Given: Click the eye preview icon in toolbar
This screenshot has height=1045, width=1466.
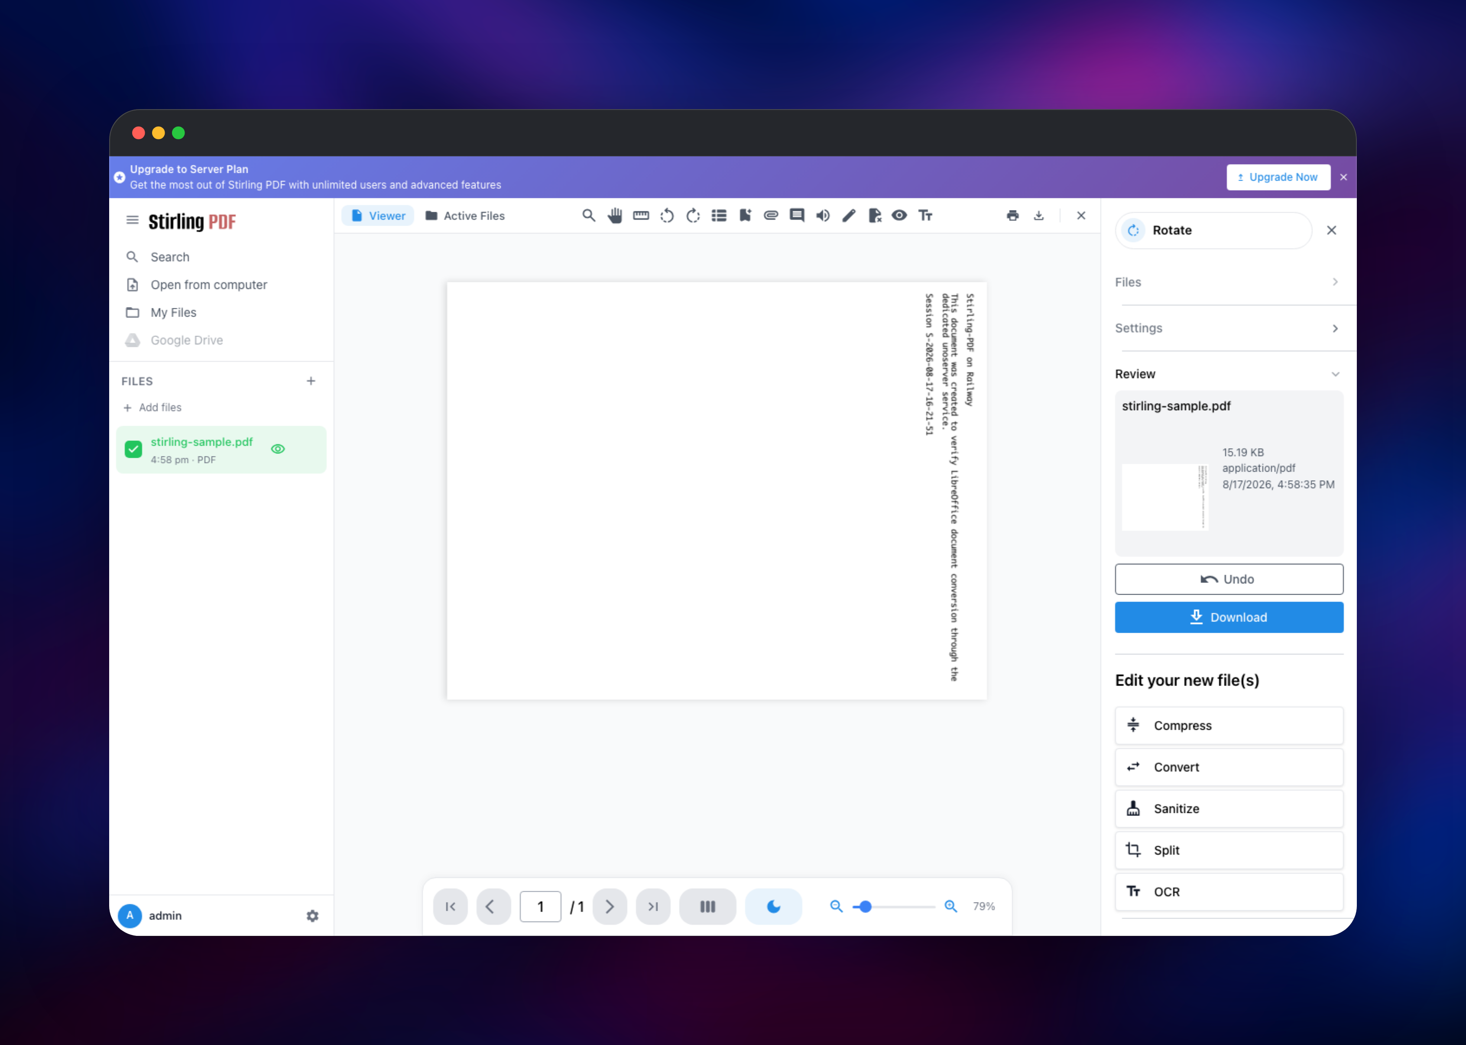Looking at the screenshot, I should [900, 216].
